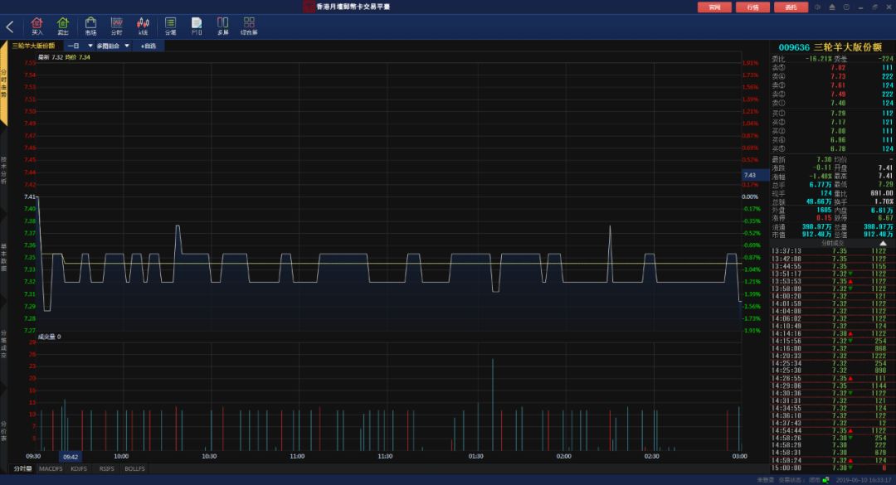The image size is (896, 485).
Task: Click the stock code 009636
Action: [794, 47]
